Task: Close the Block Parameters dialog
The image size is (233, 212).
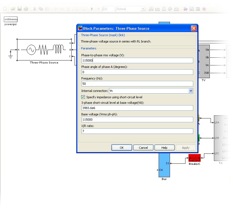Action: pos(194,28)
